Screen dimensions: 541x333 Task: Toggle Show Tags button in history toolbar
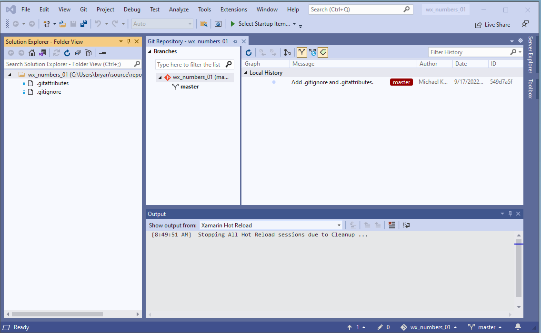(x=323, y=52)
